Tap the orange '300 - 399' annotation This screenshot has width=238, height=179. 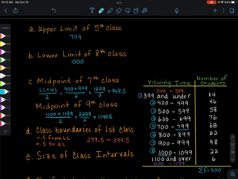(170, 91)
